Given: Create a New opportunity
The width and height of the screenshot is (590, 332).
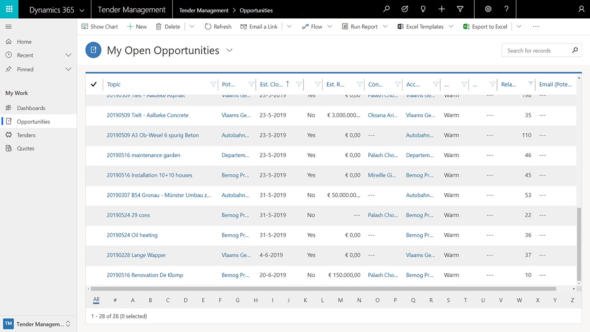Looking at the screenshot, I should pyautogui.click(x=137, y=27).
